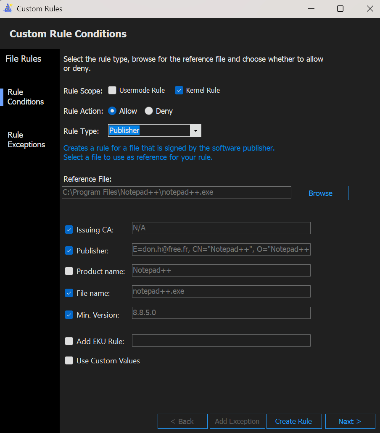Image resolution: width=380 pixels, height=433 pixels.
Task: Uncheck the Kernel Rule checkbox
Action: [x=179, y=90]
